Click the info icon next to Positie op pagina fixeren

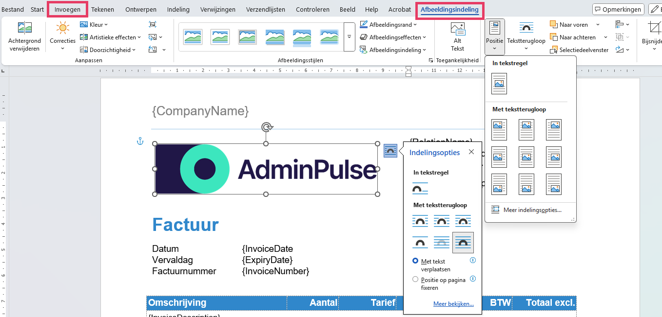tap(472, 279)
